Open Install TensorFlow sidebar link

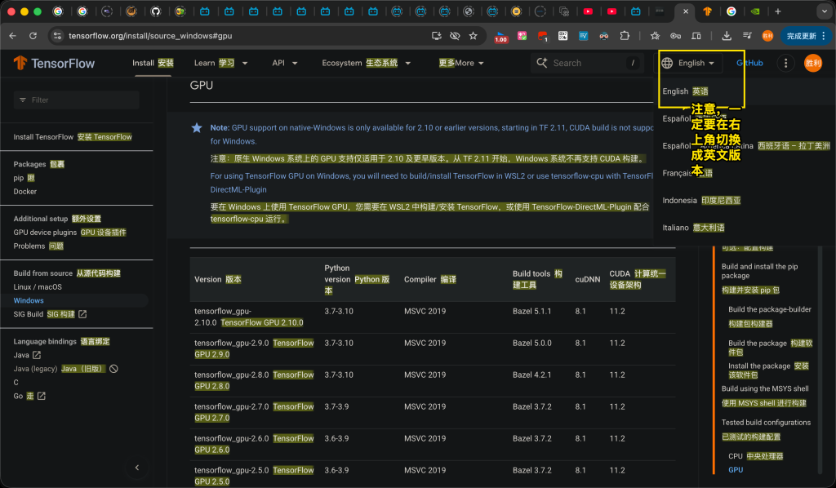(x=73, y=137)
